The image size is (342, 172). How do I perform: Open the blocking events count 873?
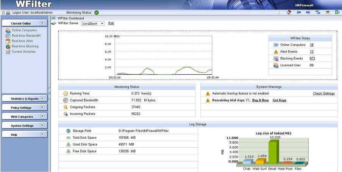tap(312, 58)
